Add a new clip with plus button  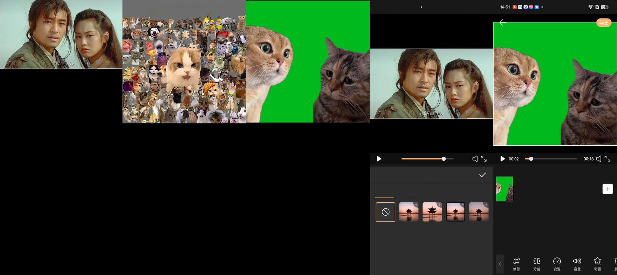[x=607, y=189]
